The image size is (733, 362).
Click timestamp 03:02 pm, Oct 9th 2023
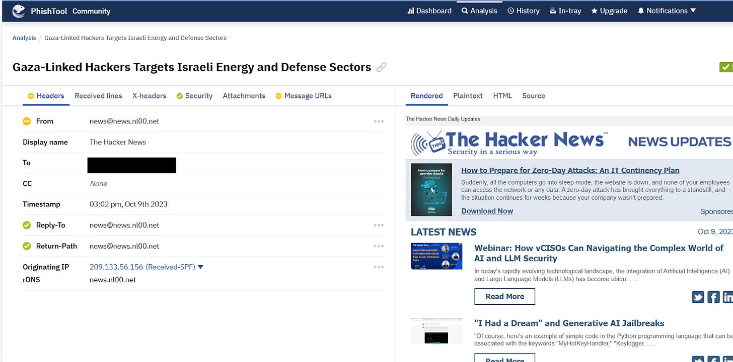(128, 204)
